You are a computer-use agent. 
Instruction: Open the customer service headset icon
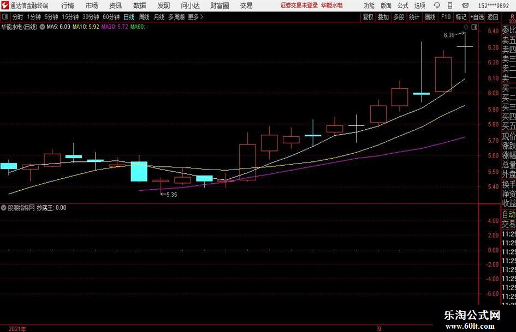pyautogui.click(x=437, y=5)
